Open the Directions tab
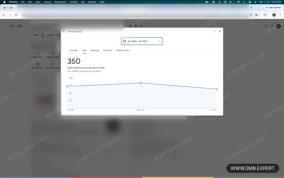This screenshot has width=284, height=178. coord(108,50)
